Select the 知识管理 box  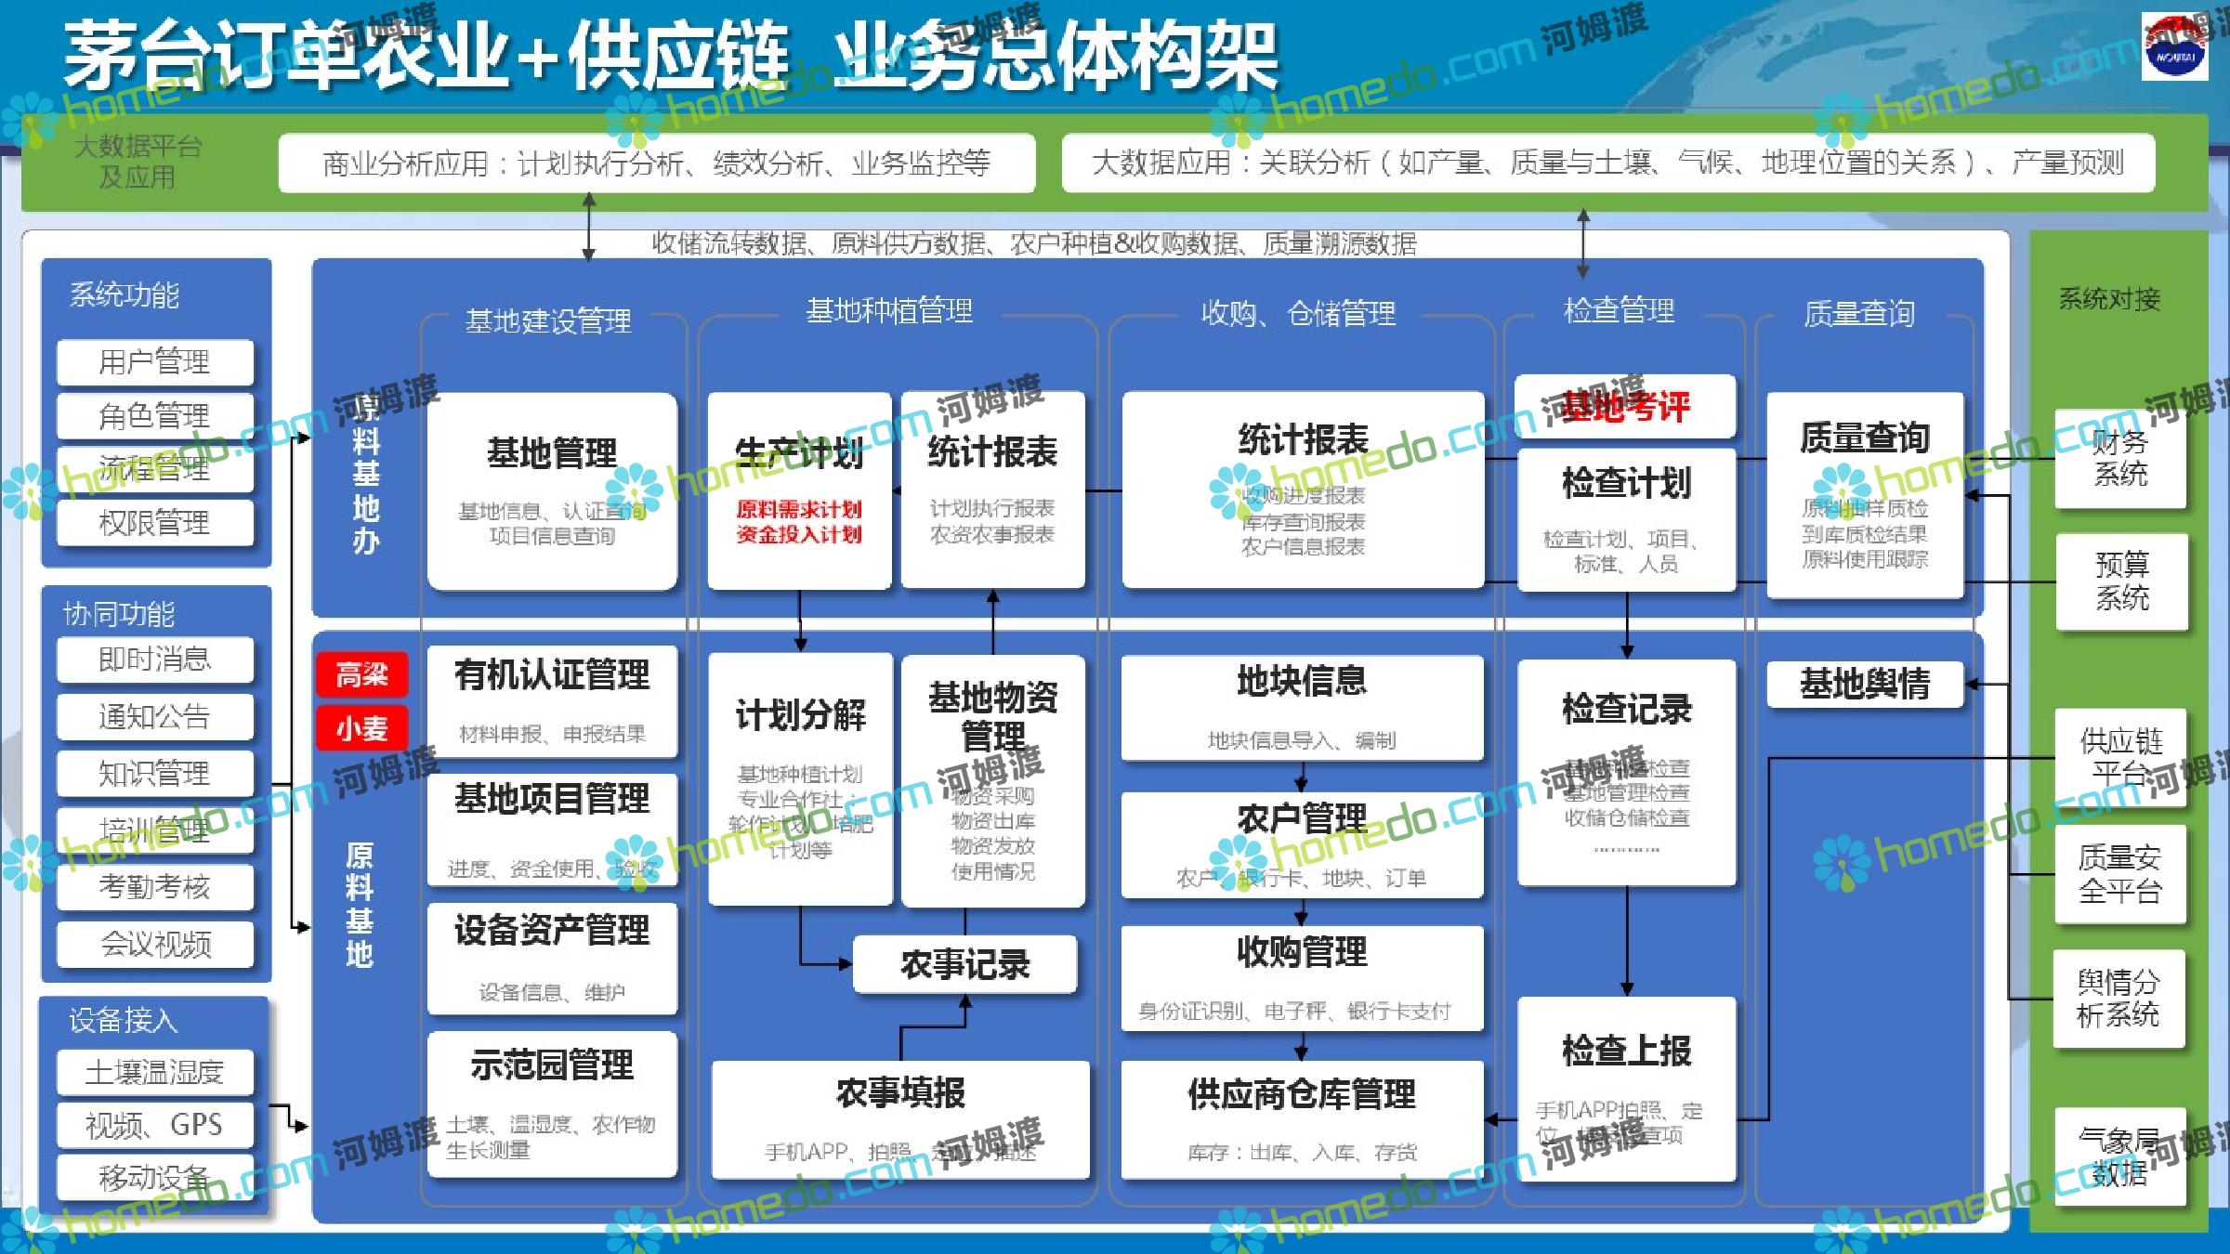(x=155, y=773)
